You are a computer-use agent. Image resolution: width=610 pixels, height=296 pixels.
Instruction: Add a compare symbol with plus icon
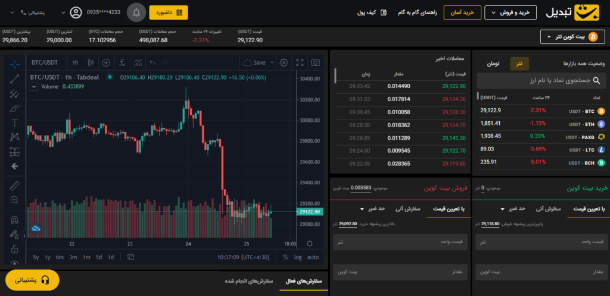106,62
